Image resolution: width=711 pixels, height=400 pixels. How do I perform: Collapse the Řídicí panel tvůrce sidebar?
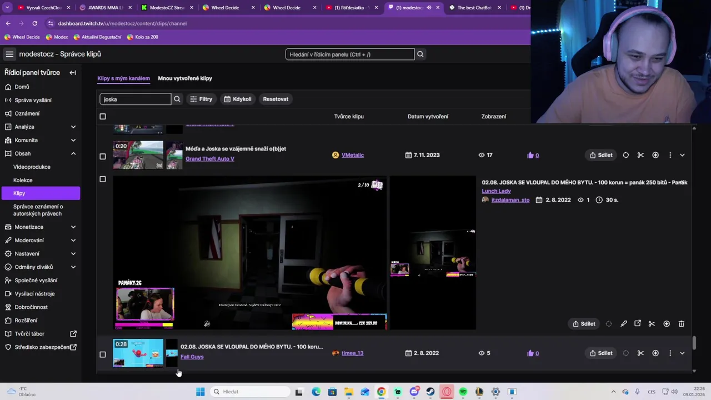click(x=73, y=73)
